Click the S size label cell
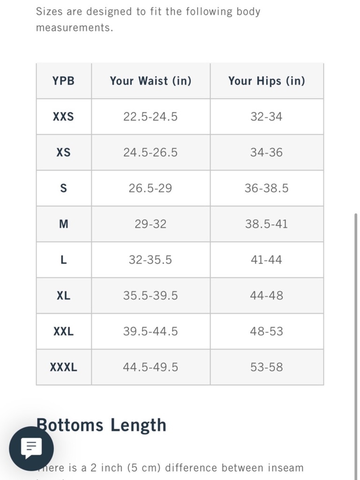This screenshot has height=480, width=360. point(63,188)
